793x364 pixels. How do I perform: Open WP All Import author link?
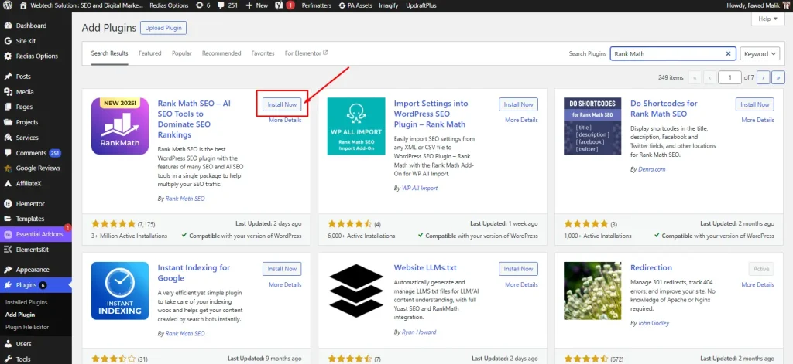click(x=419, y=188)
